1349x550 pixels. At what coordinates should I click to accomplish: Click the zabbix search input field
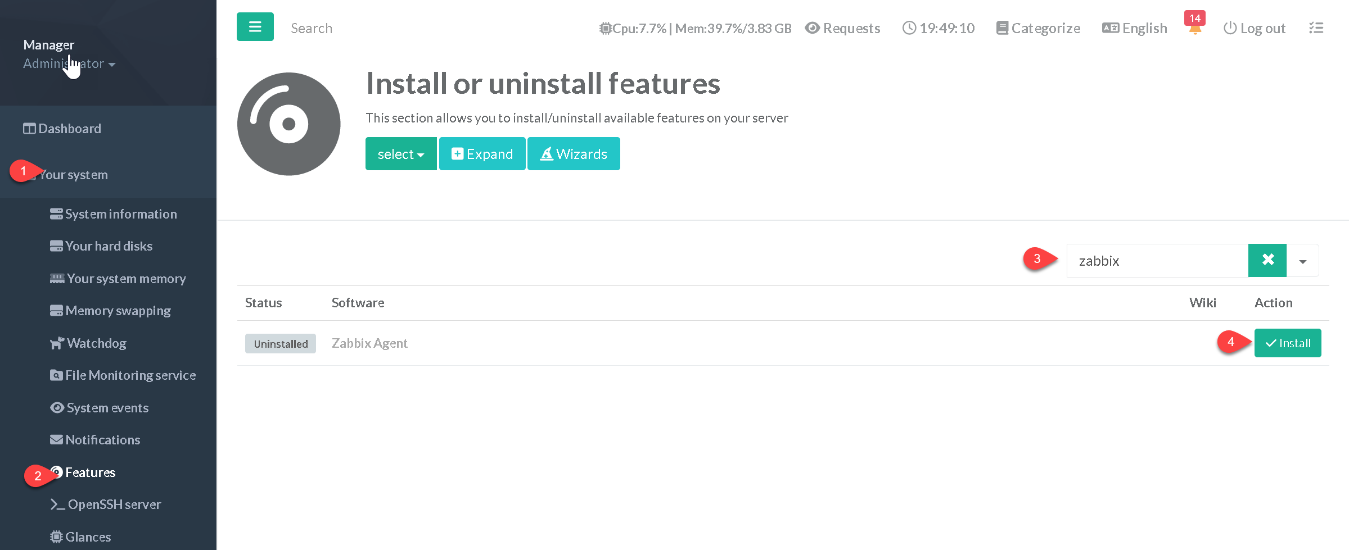(1157, 261)
